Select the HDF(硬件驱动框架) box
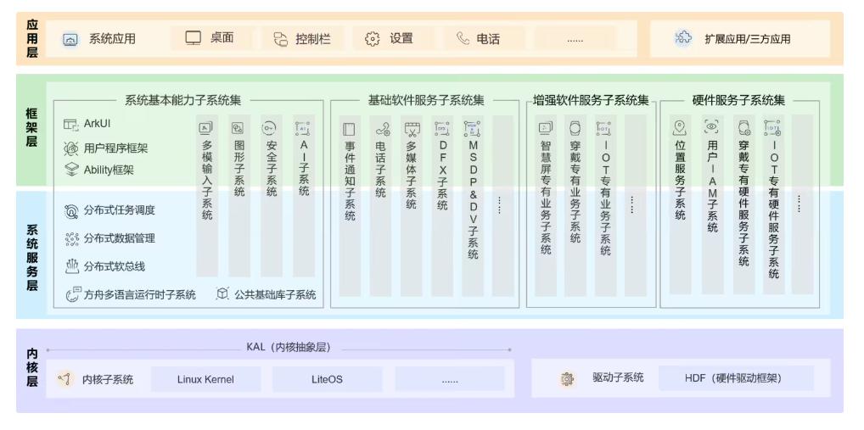Image resolution: width=864 pixels, height=430 pixels. click(736, 378)
